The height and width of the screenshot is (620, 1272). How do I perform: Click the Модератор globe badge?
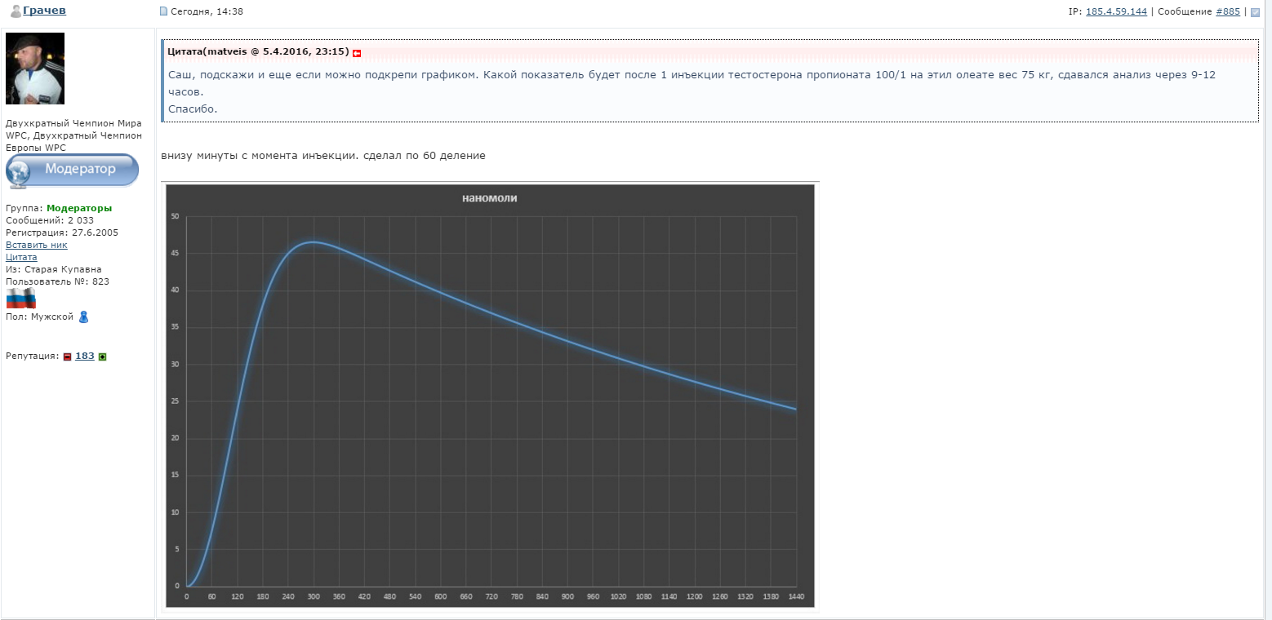coord(72,170)
